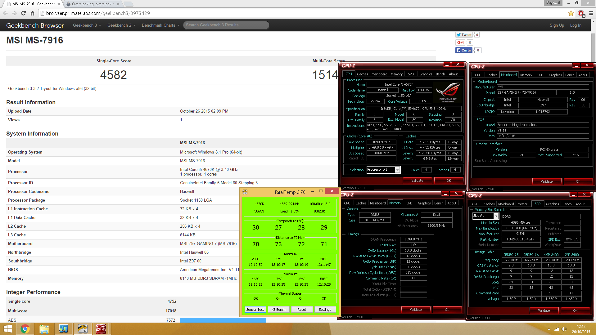Click the '4582' single-core score

click(x=113, y=75)
